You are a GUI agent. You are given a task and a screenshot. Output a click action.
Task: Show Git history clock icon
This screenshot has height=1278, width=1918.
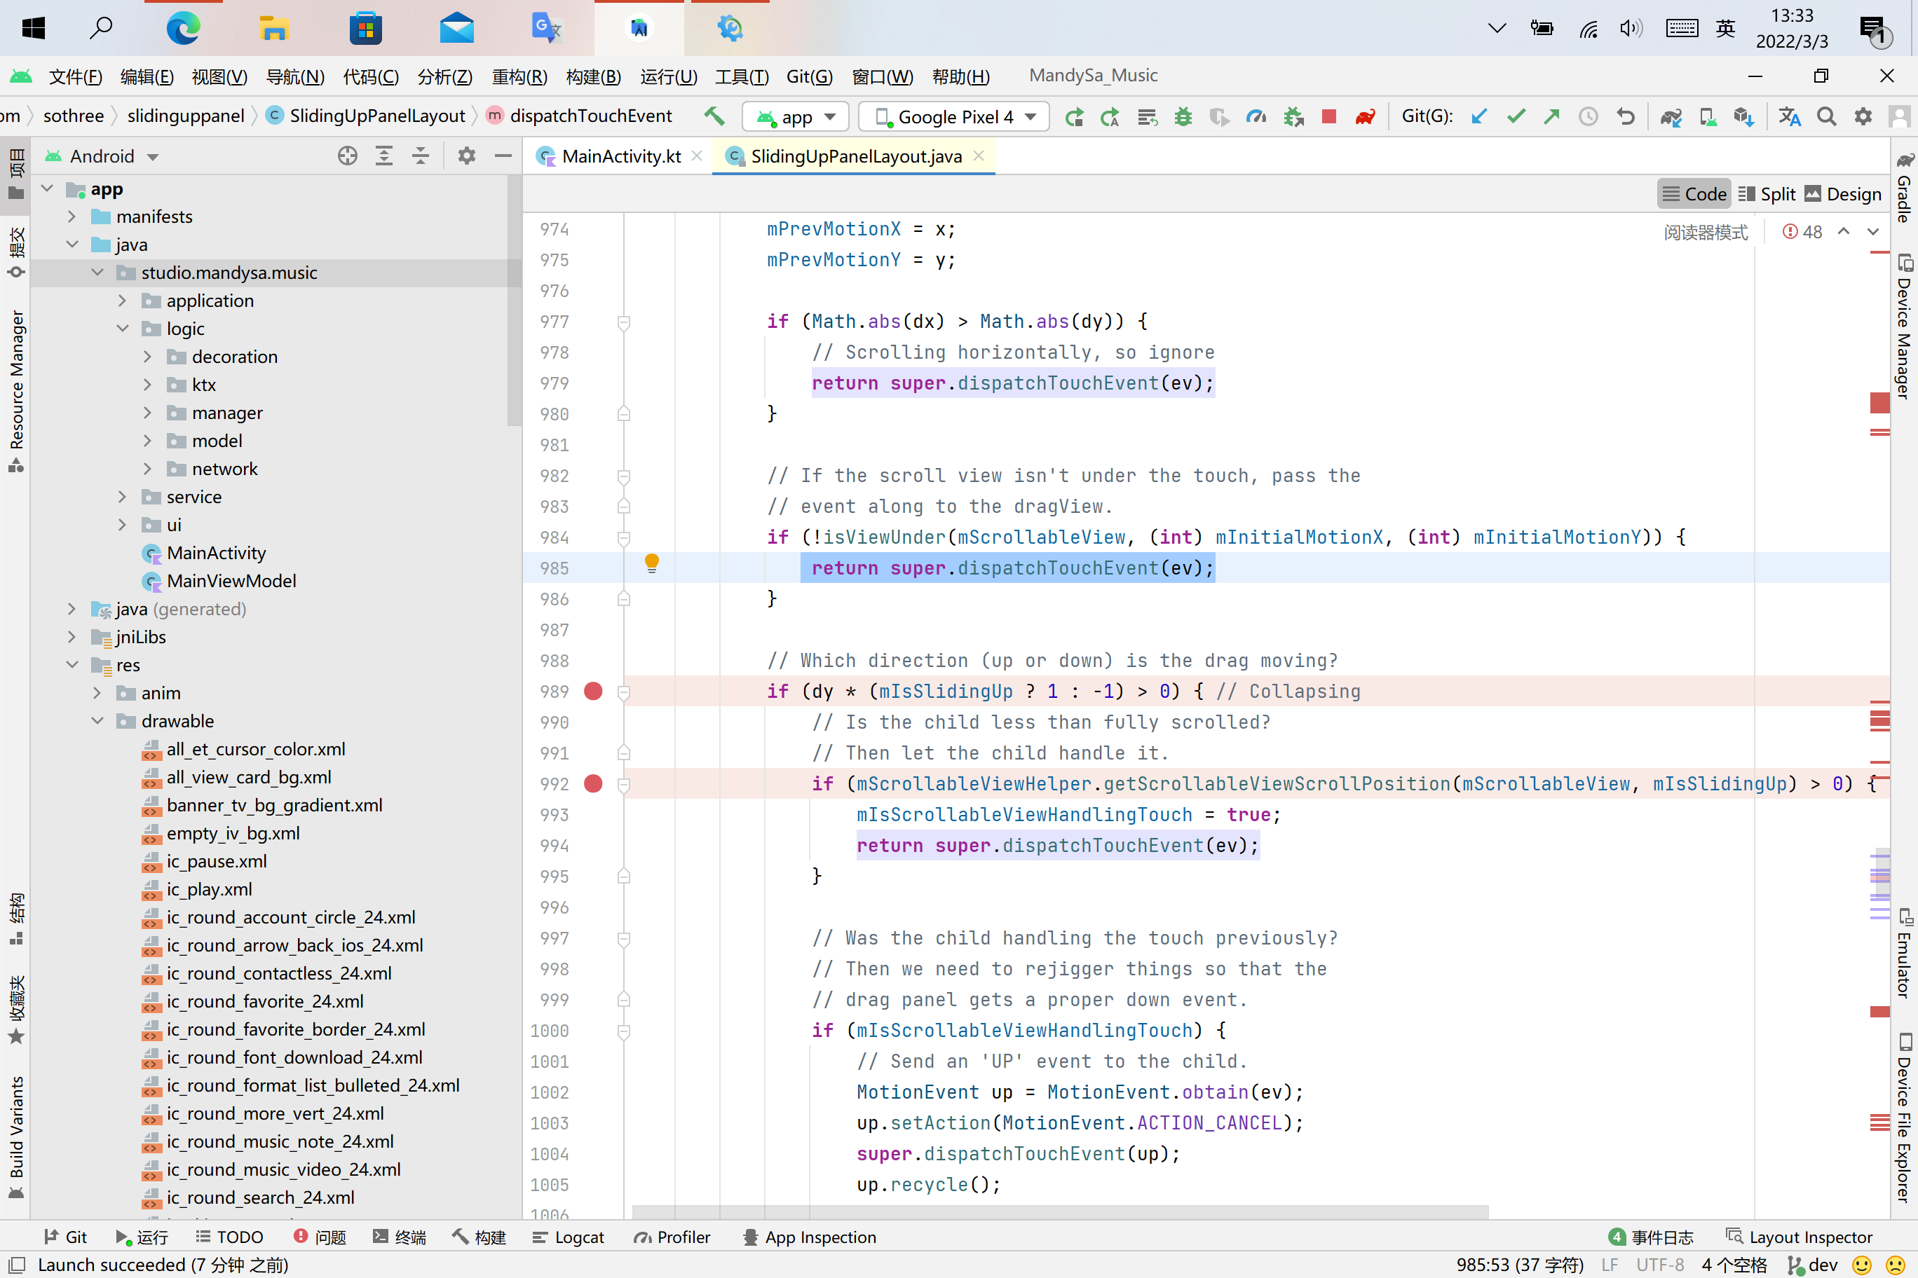tap(1588, 116)
